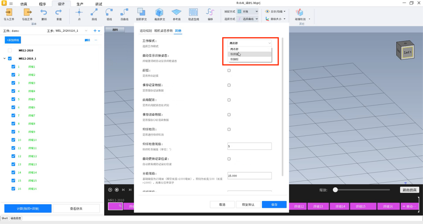Viewport: 423px width, 224px height.
Task: Choose 仅拍照 from the work mode dropdown
Action: [234, 59]
